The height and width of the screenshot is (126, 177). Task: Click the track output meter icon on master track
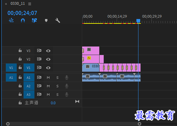77,102
